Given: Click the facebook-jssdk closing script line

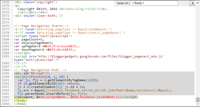Looking at the screenshot, I should point(76,97).
